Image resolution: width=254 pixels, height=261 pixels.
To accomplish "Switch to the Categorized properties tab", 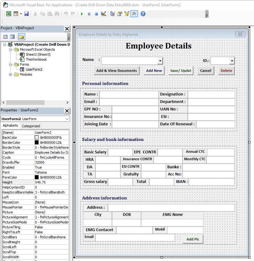I will point(31,126).
